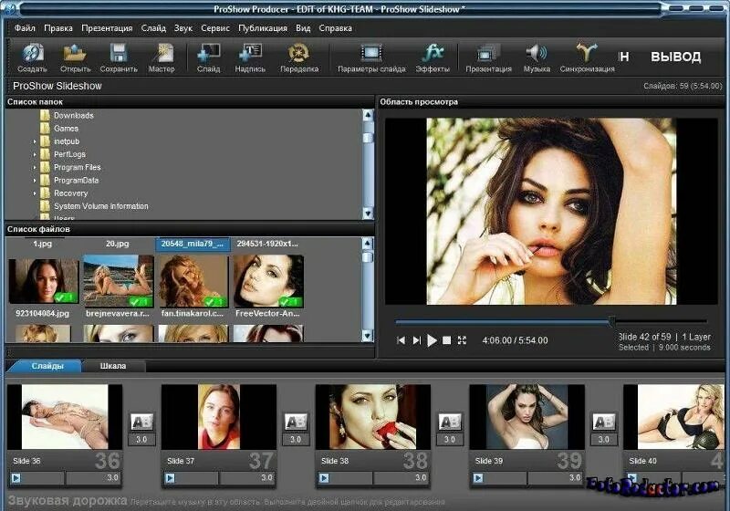
Task: Expand the Recovery folder
Action: coord(35,193)
